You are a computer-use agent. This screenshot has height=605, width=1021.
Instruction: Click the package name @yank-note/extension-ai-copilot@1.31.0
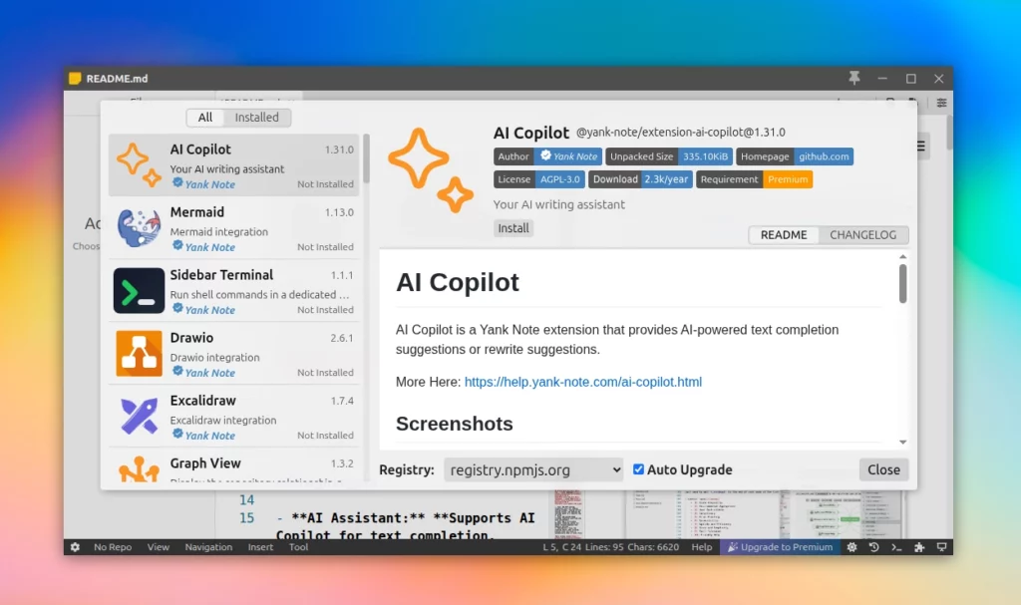(x=680, y=133)
